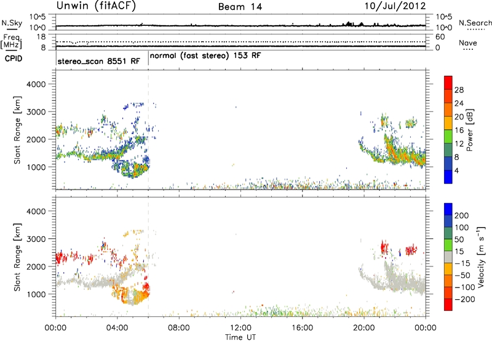Click the '18' frequency axis tick
The width and height of the screenshot is (492, 341).
click(42, 37)
